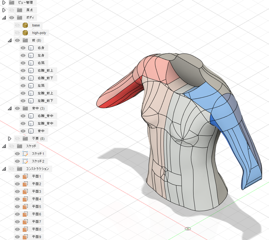Screen dimensions: 269x240
Task: Click the 背中 (3) group label
Action: (x=38, y=109)
